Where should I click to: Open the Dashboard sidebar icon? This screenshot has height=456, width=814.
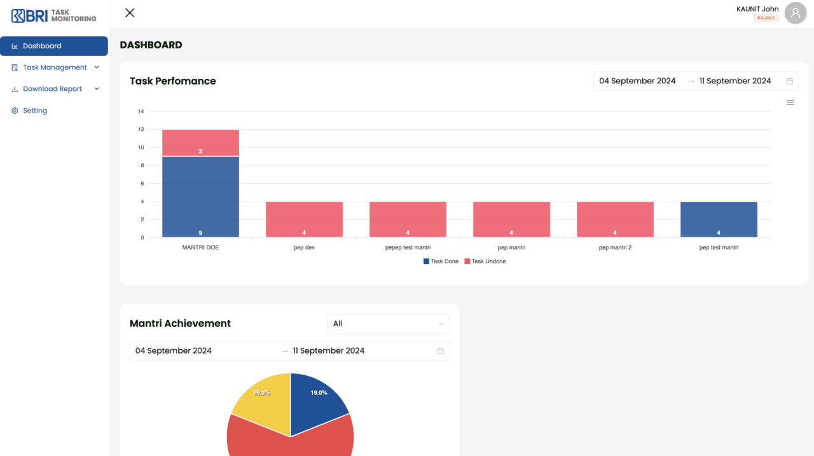(x=14, y=46)
